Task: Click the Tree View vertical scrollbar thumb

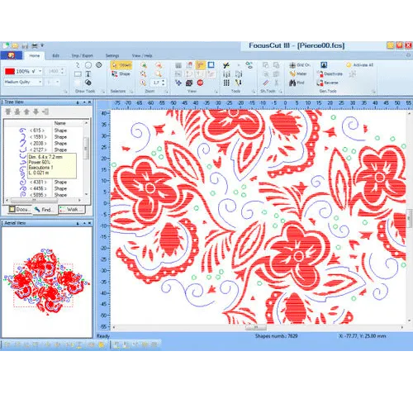Action: click(x=86, y=148)
